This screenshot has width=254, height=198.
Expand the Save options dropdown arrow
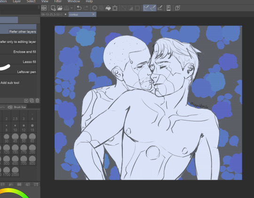[x=71, y=8]
